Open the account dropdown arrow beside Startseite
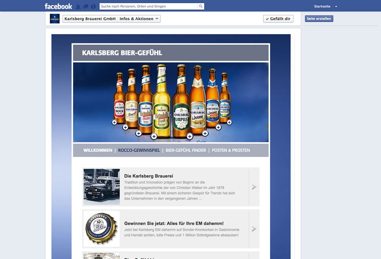 pos(336,7)
